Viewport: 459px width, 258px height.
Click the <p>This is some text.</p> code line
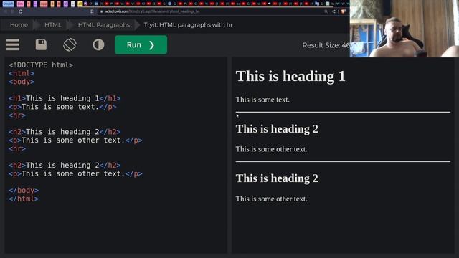point(62,107)
